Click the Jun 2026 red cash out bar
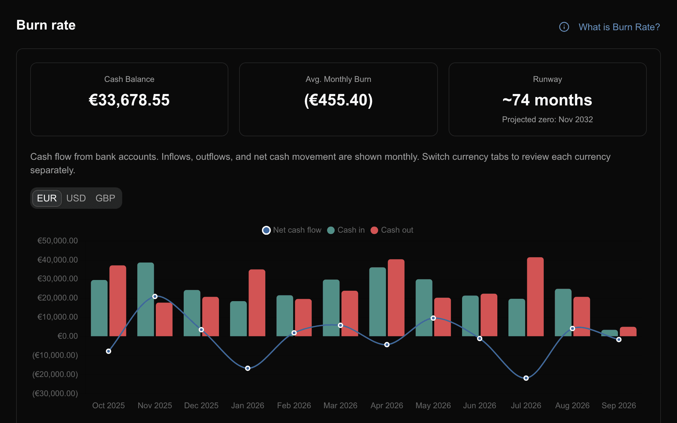Screen dimensions: 677x423 point(489,315)
